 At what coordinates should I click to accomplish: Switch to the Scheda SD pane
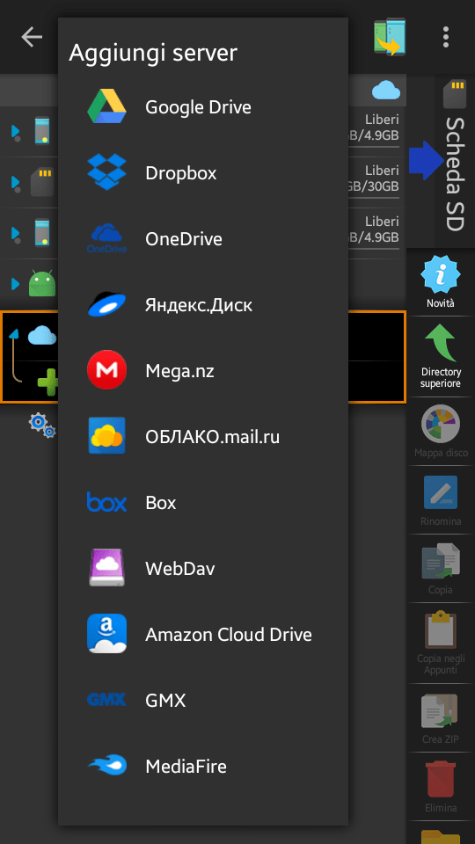[454, 160]
